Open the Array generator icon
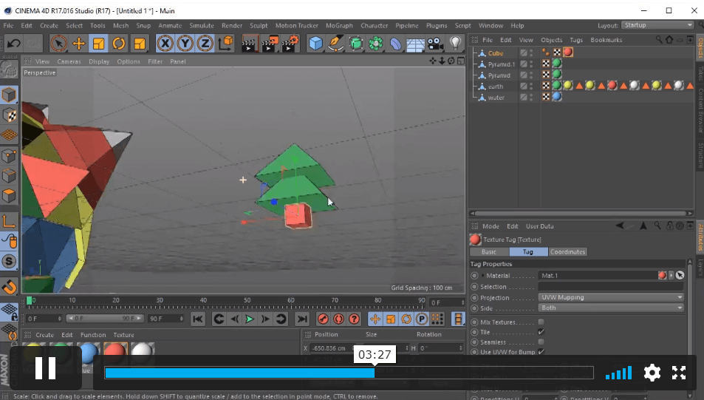The height and width of the screenshot is (400, 704). [376, 44]
